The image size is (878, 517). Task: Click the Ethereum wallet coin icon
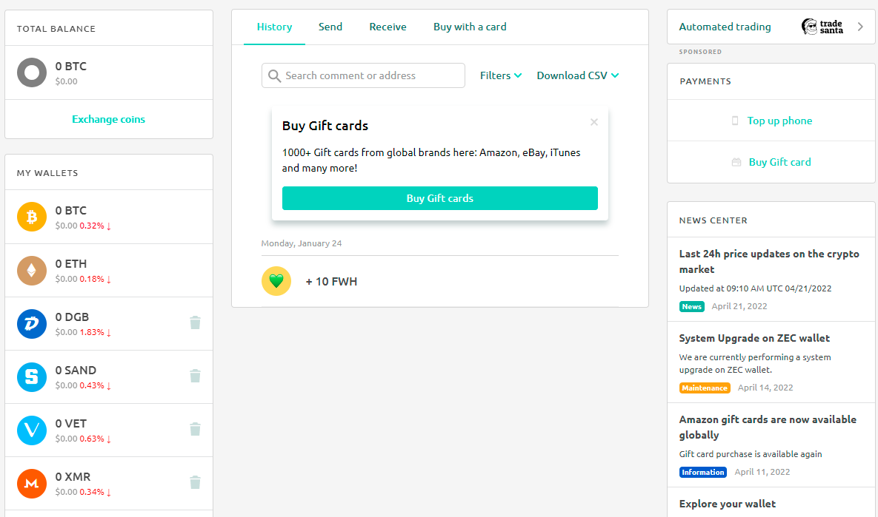pyautogui.click(x=32, y=271)
